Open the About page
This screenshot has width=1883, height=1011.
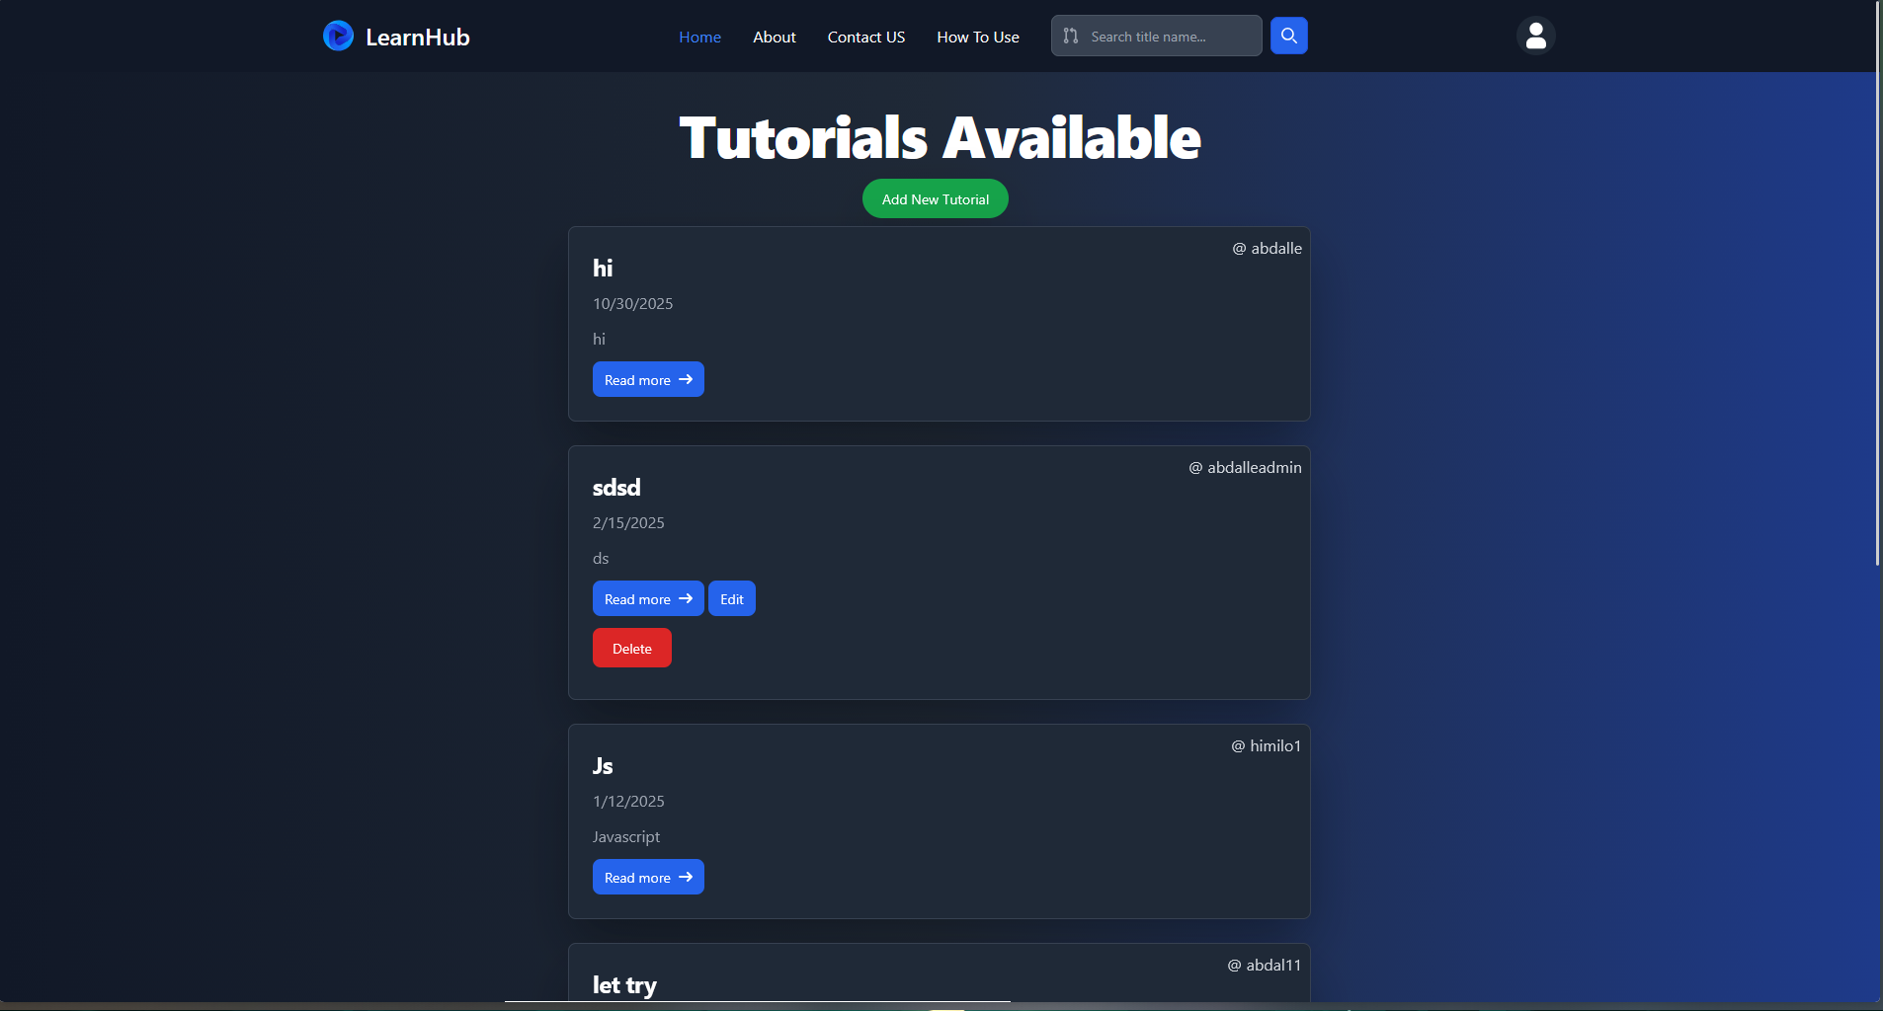[775, 37]
